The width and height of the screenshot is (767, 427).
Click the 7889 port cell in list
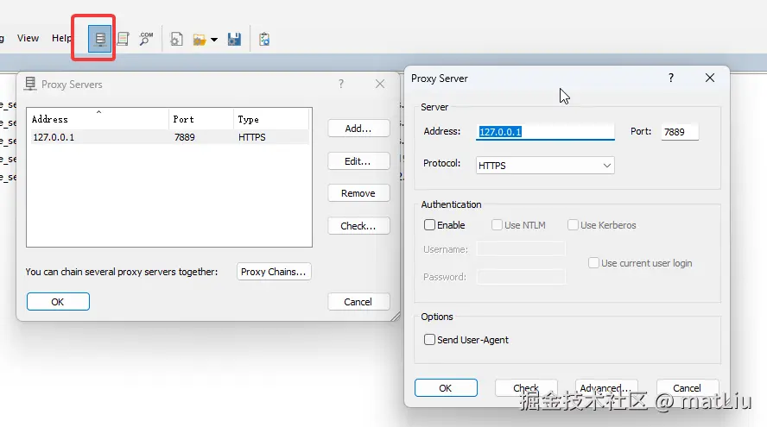[185, 137]
